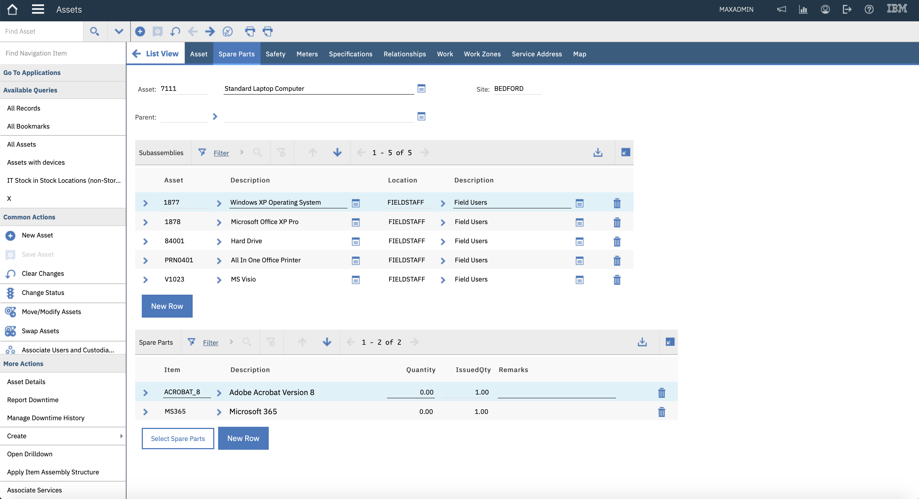The height and width of the screenshot is (499, 919).
Task: Click the Select Spare Parts button
Action: coord(178,438)
